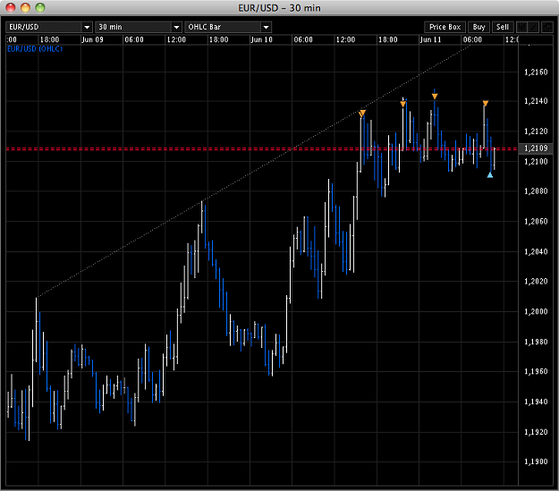This screenshot has width=559, height=491.
Task: Click the light blue buy marker triangle
Action: click(x=490, y=174)
